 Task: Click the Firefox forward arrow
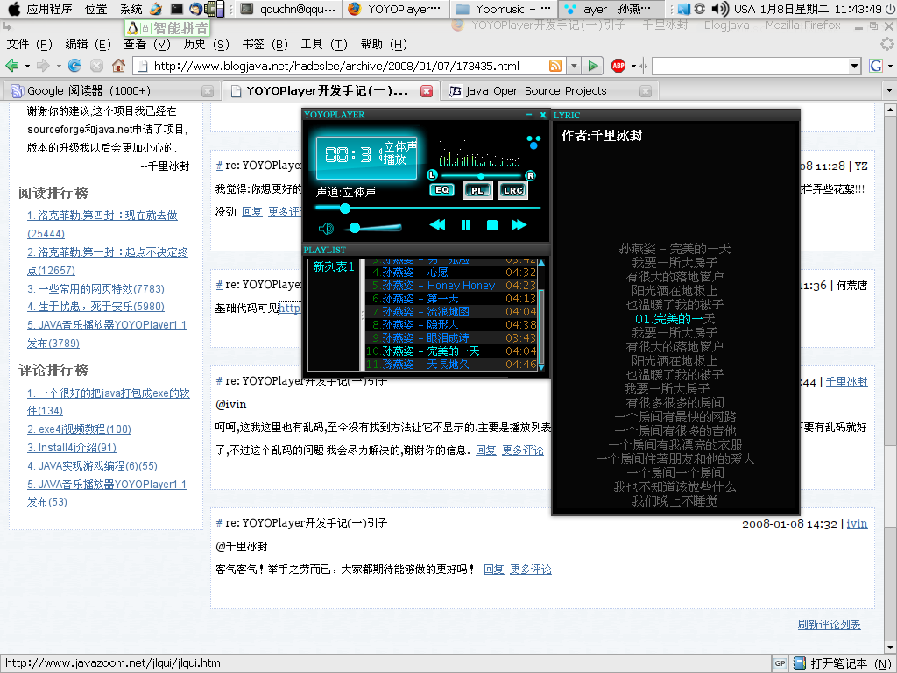point(43,66)
